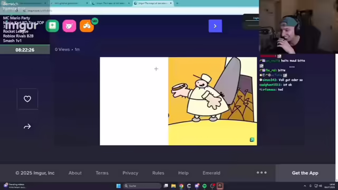Favorite the post with heart icon
Image resolution: width=338 pixels, height=190 pixels.
point(27,99)
